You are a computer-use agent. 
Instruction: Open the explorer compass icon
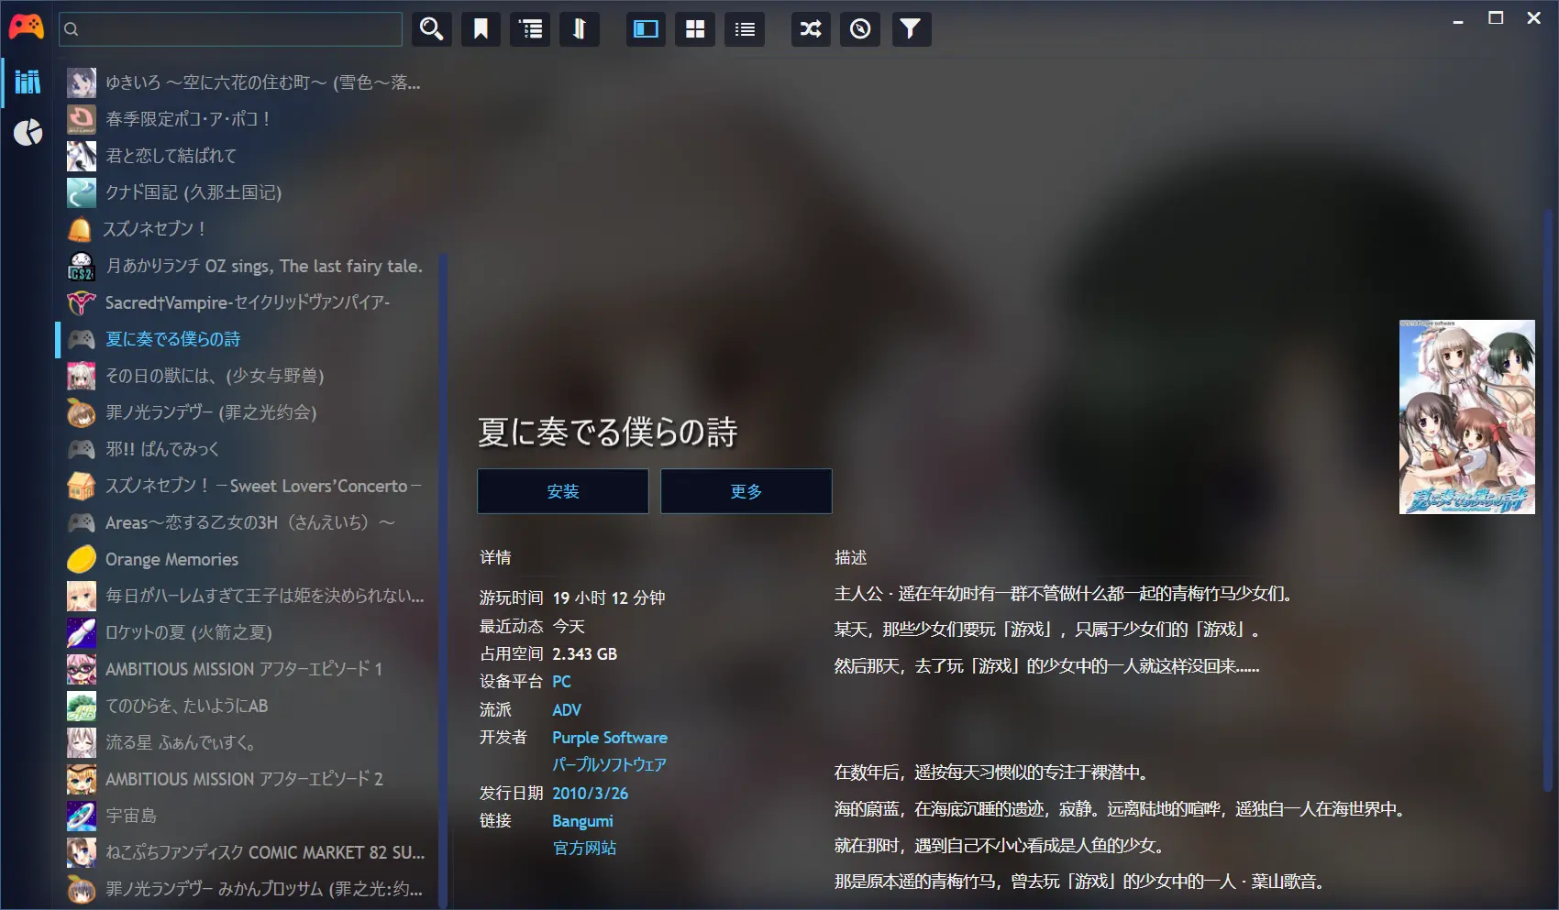coord(860,29)
